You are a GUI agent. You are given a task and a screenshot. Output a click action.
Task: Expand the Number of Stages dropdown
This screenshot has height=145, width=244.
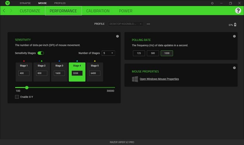pyautogui.click(x=108, y=53)
